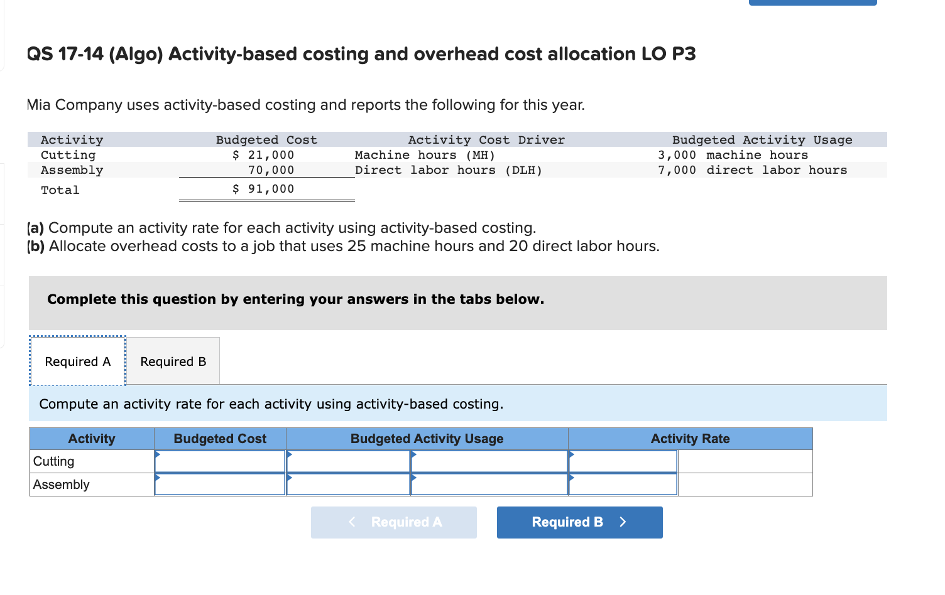Click the Activity Rate column header
Image resolution: width=945 pixels, height=595 pixels.
tap(690, 438)
